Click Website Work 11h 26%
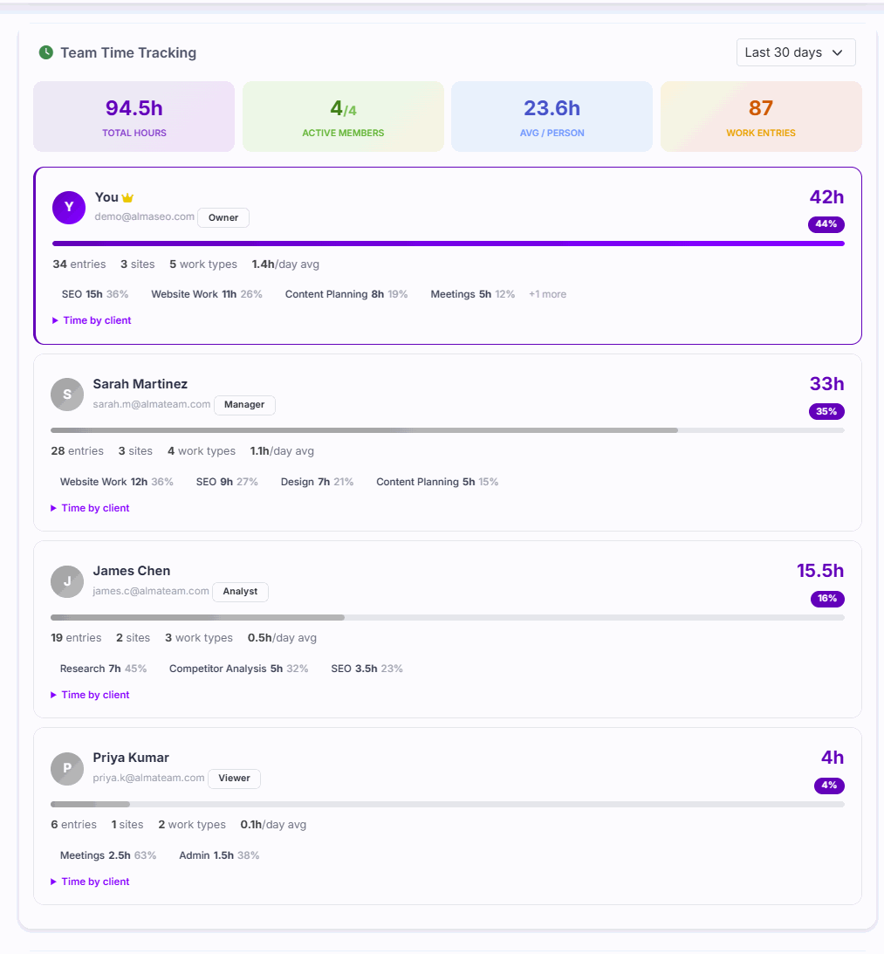Viewport: 884px width, 954px height. coord(207,294)
